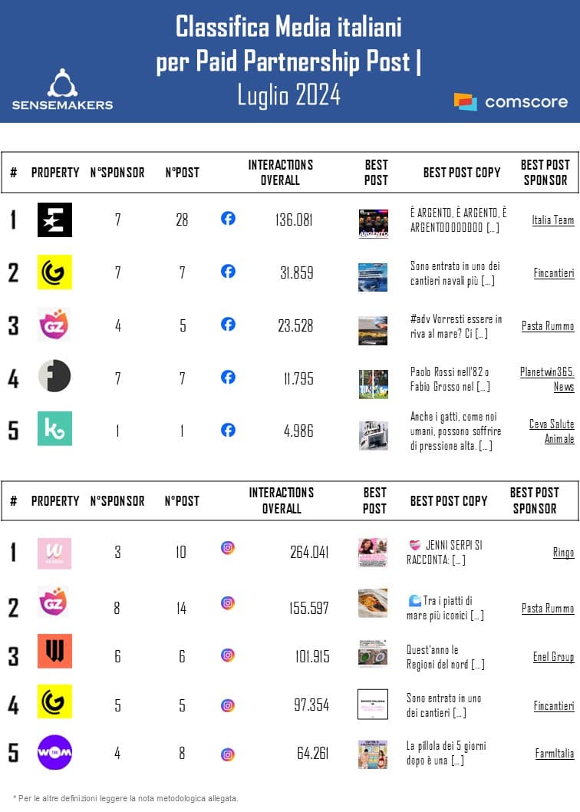The width and height of the screenshot is (580, 812).
Task: Visit the Enel Group sponsor link
Action: click(x=553, y=657)
